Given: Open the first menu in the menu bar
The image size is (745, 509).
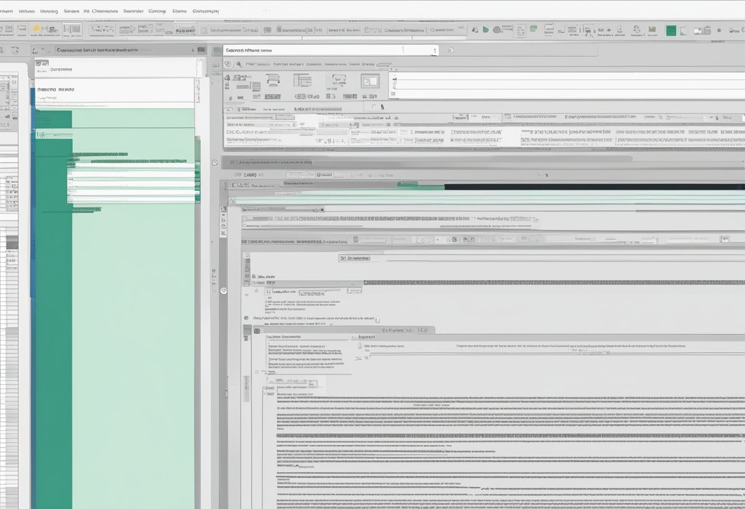Looking at the screenshot, I should pos(7,11).
